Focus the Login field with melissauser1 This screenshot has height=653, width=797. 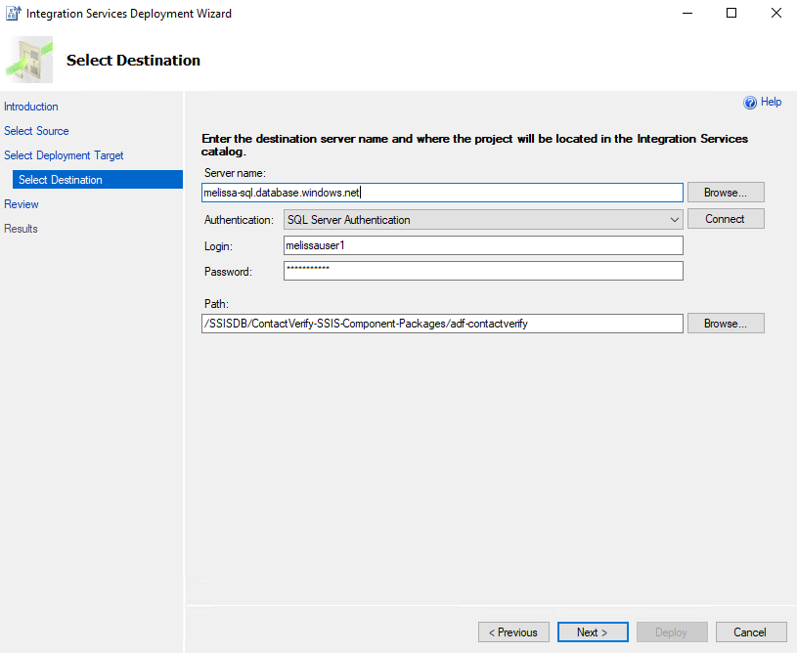pos(483,245)
